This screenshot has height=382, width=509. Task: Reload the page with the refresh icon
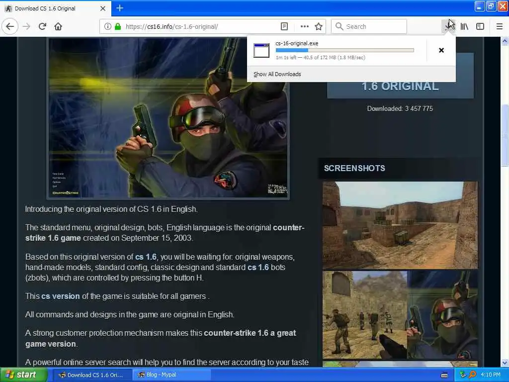[43, 26]
